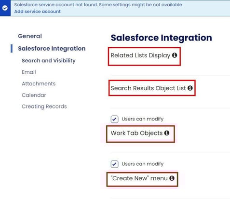Open the Email settings subsection
Image resolution: width=230 pixels, height=201 pixels.
click(x=29, y=72)
